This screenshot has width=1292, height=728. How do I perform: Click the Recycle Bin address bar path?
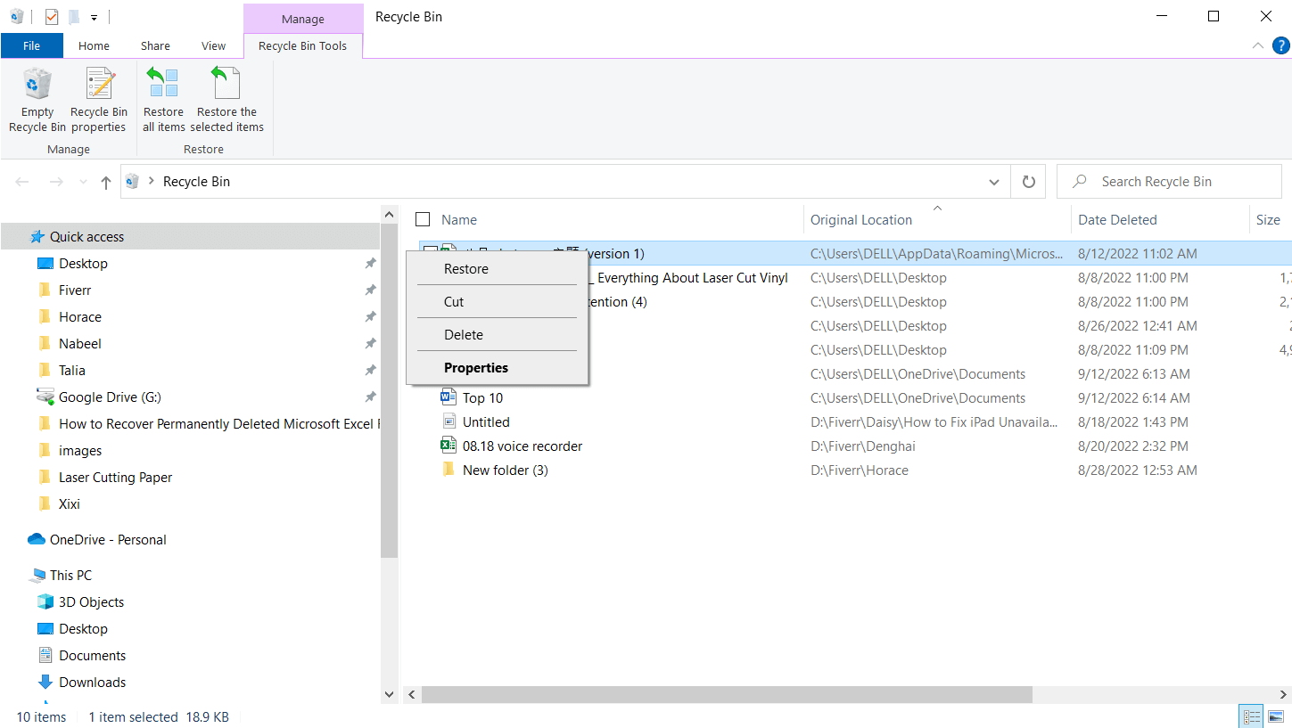click(196, 182)
